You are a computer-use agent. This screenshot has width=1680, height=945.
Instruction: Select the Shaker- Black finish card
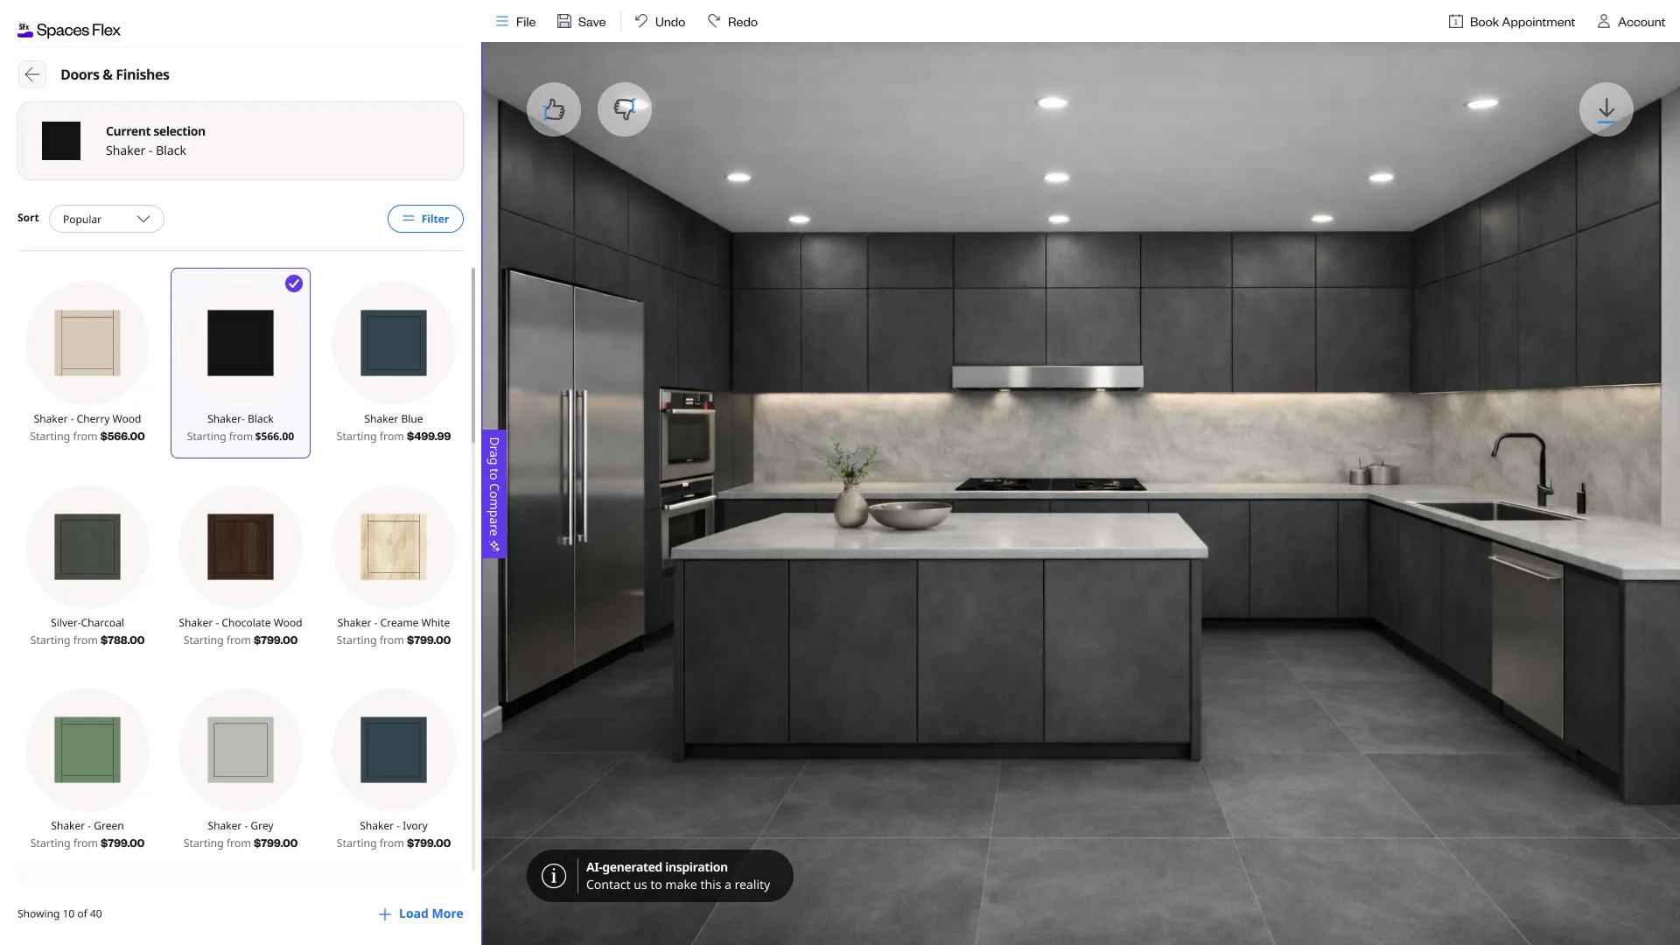click(x=241, y=362)
